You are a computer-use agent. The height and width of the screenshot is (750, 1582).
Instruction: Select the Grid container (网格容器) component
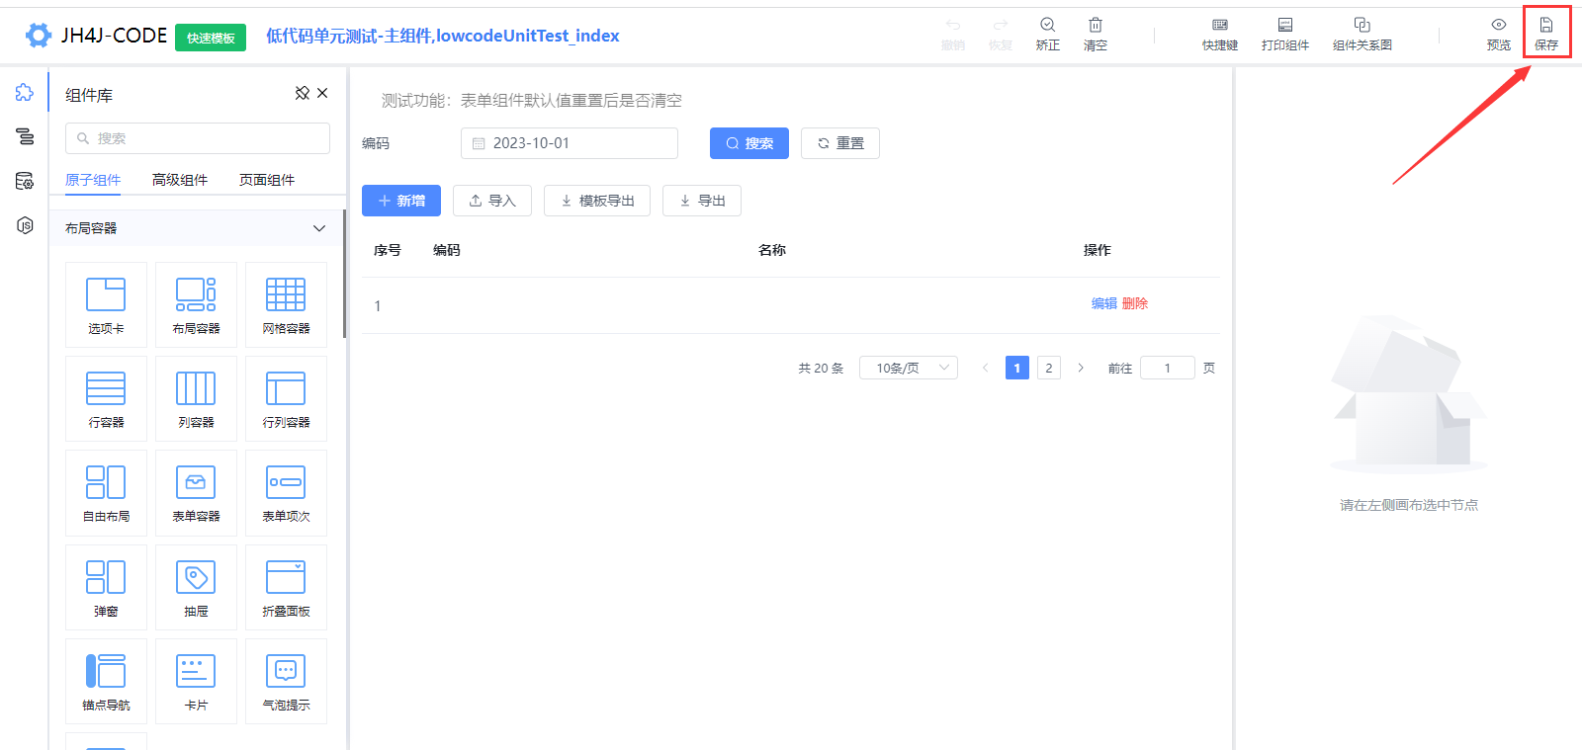click(x=286, y=304)
